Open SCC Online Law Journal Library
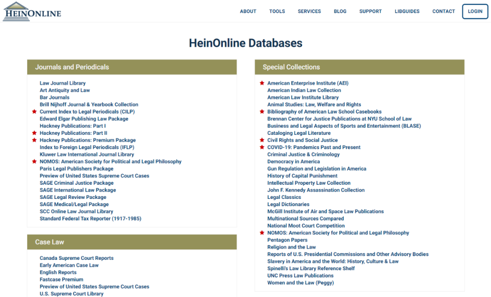 76,211
